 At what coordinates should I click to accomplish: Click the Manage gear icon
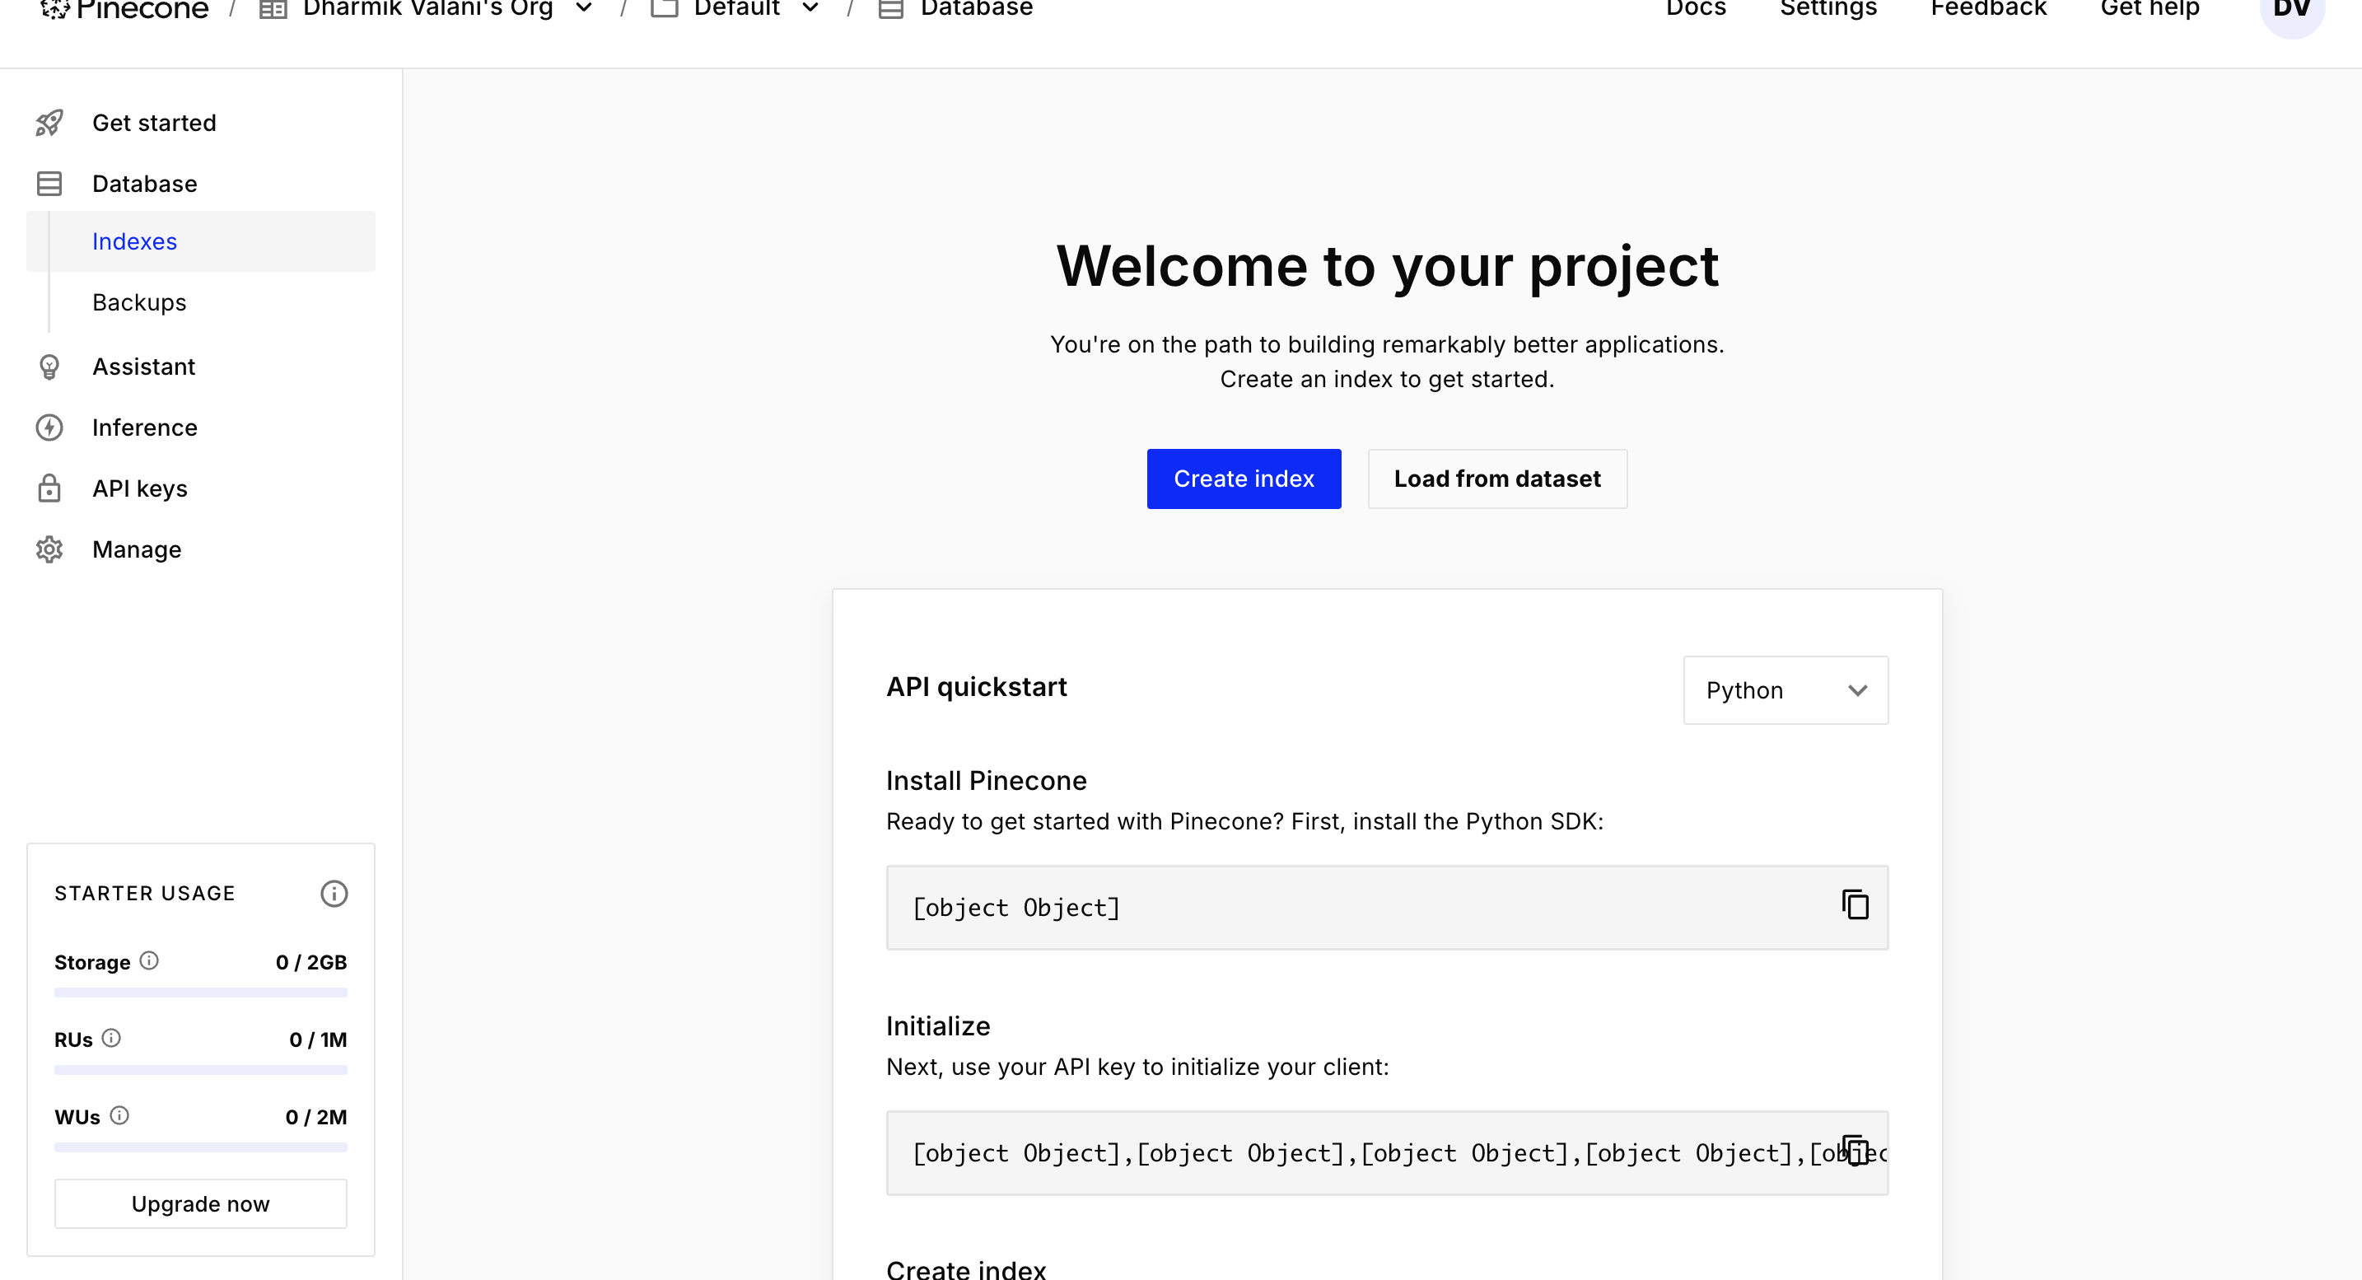(49, 549)
